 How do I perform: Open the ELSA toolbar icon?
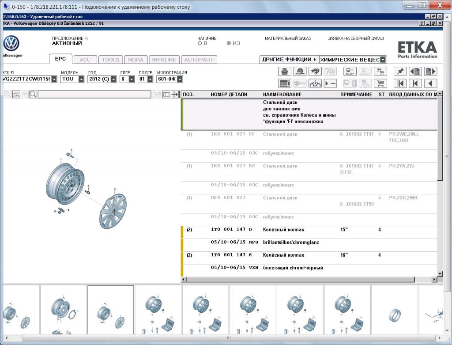(x=350, y=71)
